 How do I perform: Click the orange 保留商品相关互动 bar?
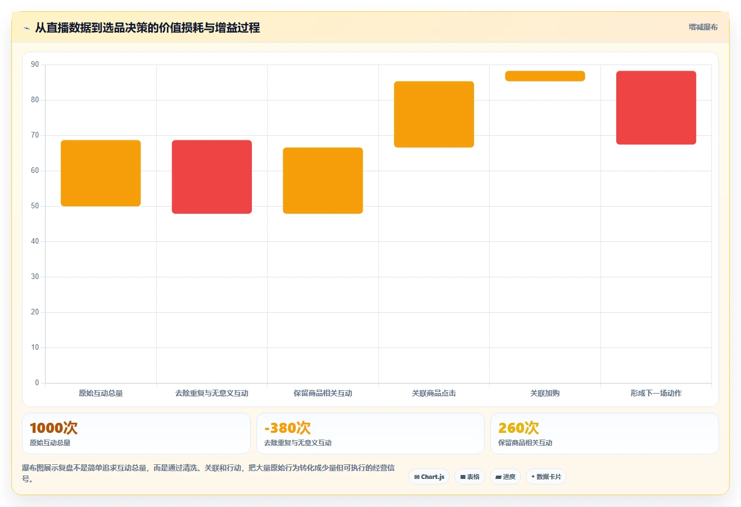[323, 181]
